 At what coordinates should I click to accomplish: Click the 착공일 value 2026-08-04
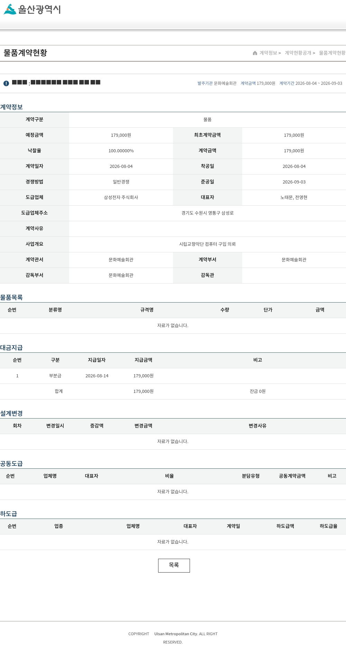(x=294, y=167)
